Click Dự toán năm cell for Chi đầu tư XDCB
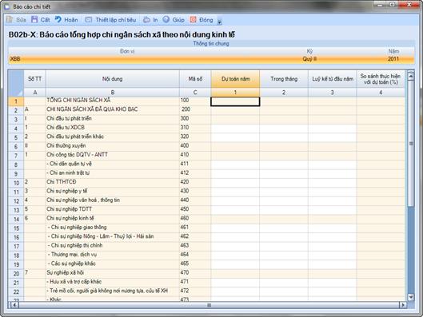 click(235, 128)
